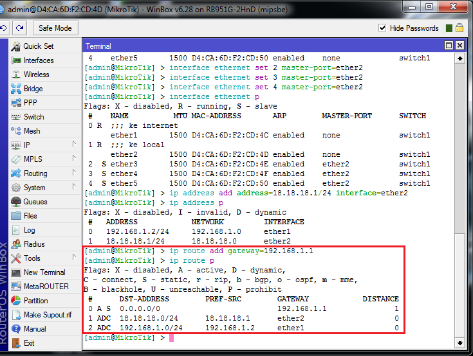
Task: Click gateway 192.168.1.1 in route table
Action: pos(302,308)
